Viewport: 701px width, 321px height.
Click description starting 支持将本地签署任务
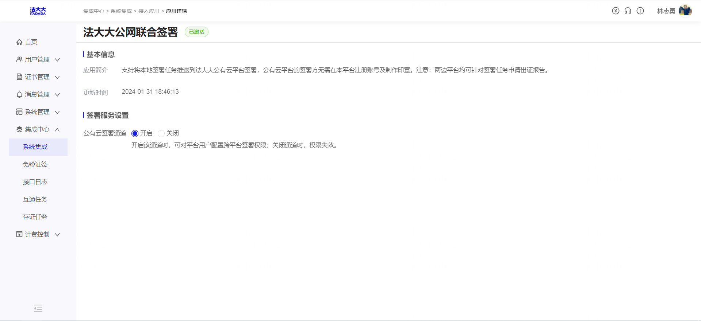pyautogui.click(x=336, y=70)
